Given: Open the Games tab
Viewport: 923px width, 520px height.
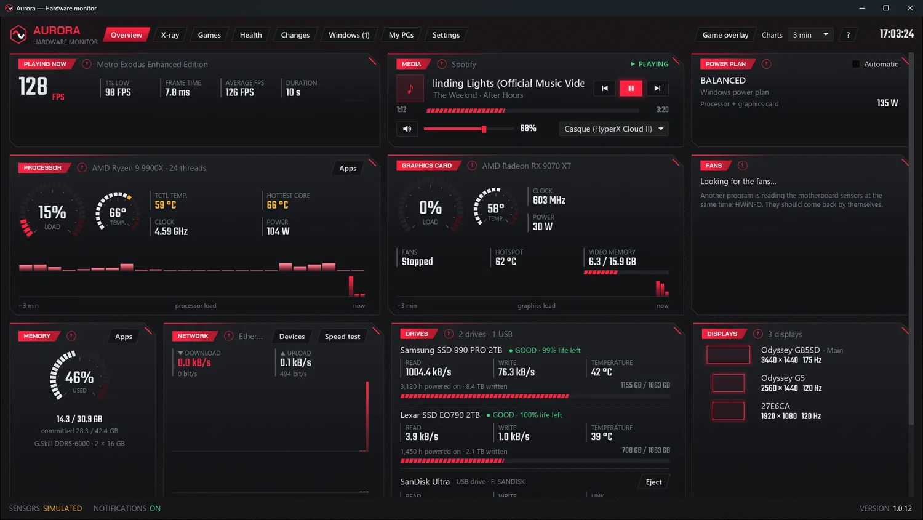Looking at the screenshot, I should click(x=209, y=35).
